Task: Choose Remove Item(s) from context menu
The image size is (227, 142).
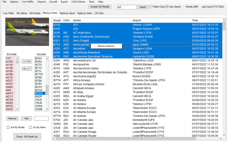Action: 106,46
